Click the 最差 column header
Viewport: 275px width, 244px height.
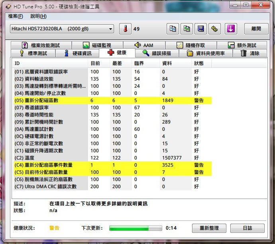[121, 63]
